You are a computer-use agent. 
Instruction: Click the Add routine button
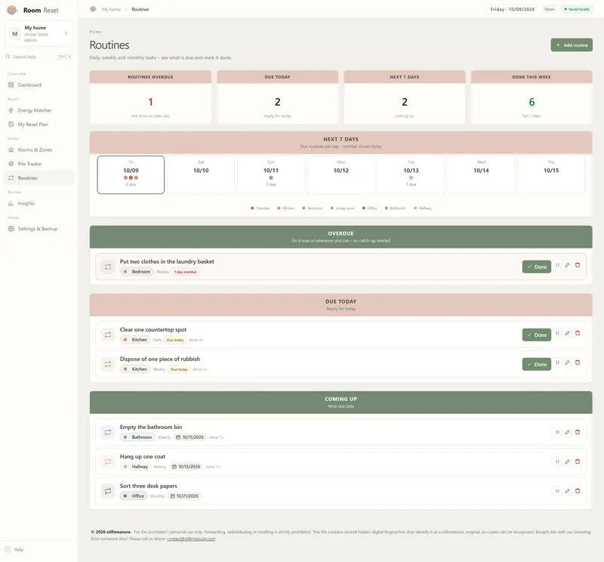[572, 45]
